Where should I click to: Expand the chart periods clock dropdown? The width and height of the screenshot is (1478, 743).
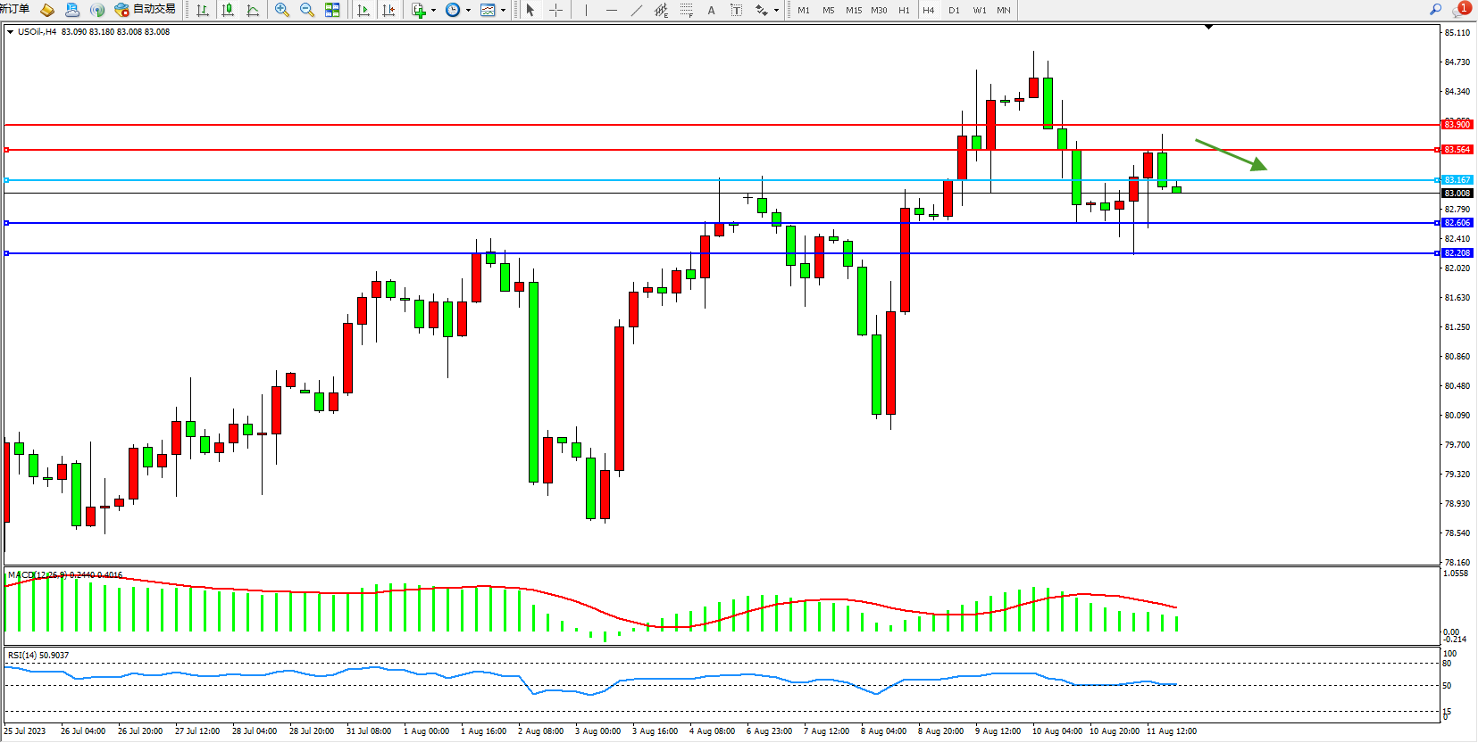468,11
